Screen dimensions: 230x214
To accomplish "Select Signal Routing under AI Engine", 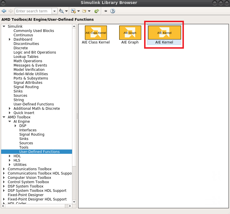I will click(32, 135).
